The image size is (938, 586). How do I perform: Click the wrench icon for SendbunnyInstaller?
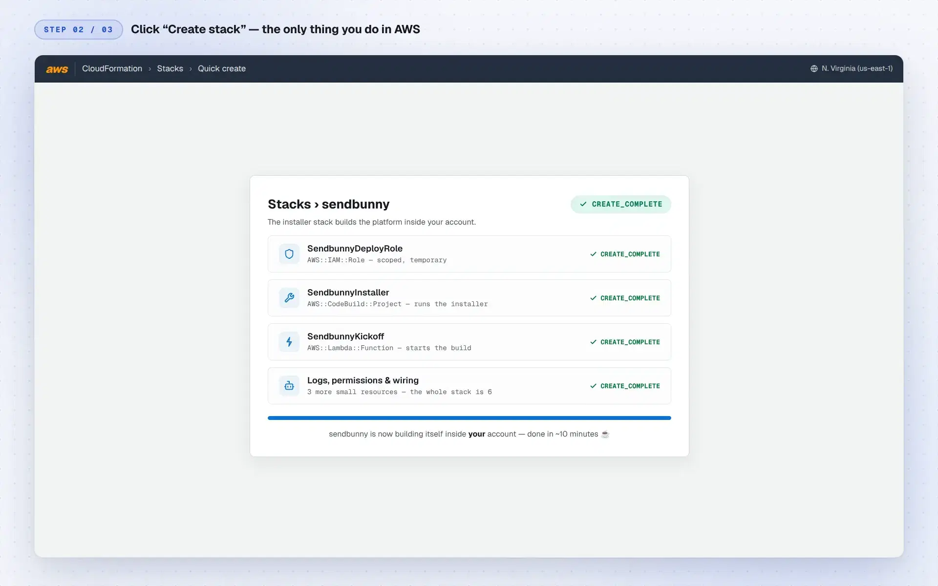click(289, 298)
